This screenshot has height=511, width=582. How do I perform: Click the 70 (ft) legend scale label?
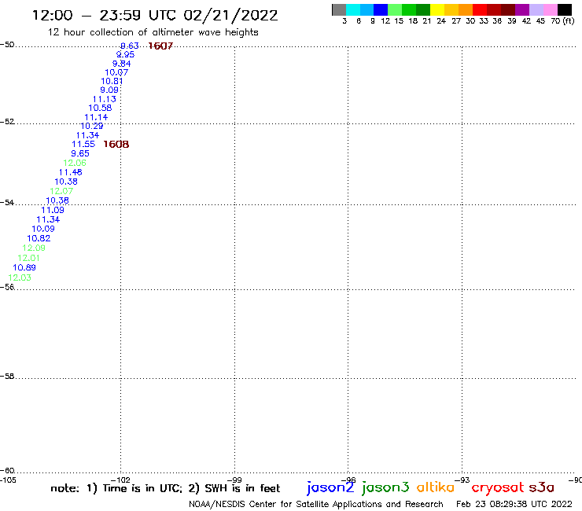(562, 21)
